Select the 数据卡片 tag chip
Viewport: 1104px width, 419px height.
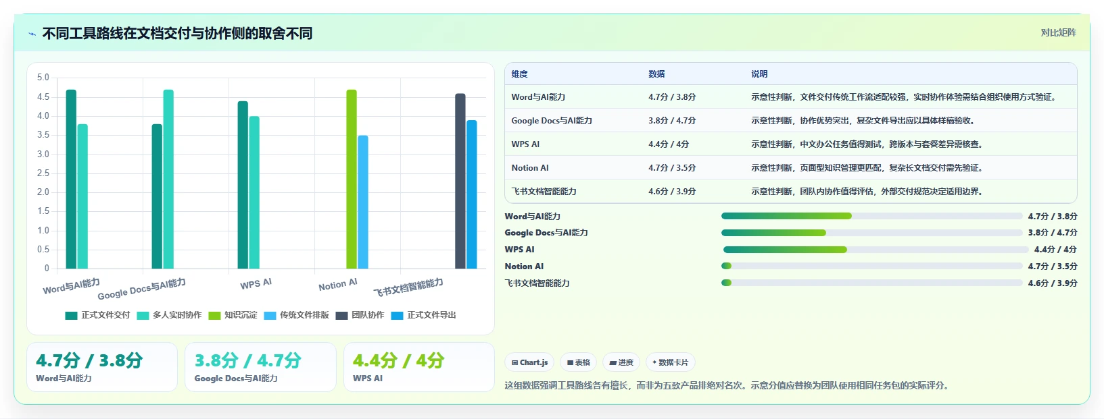pos(670,362)
